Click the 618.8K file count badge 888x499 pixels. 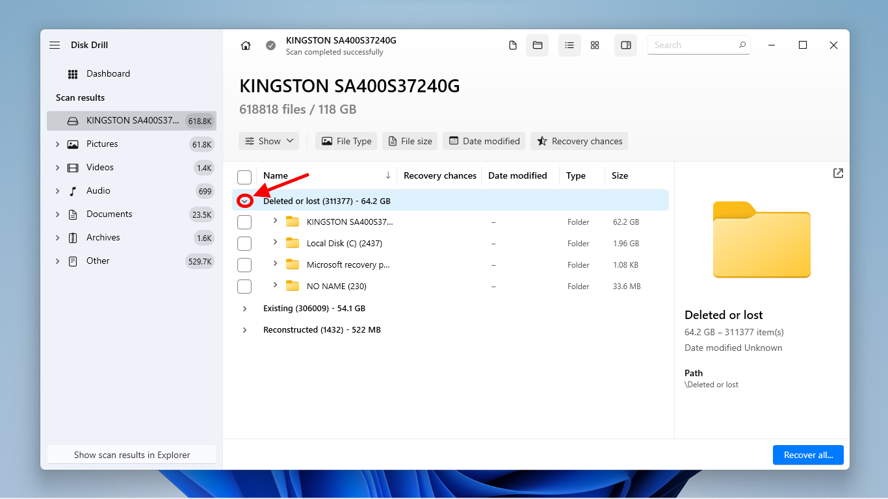click(199, 121)
